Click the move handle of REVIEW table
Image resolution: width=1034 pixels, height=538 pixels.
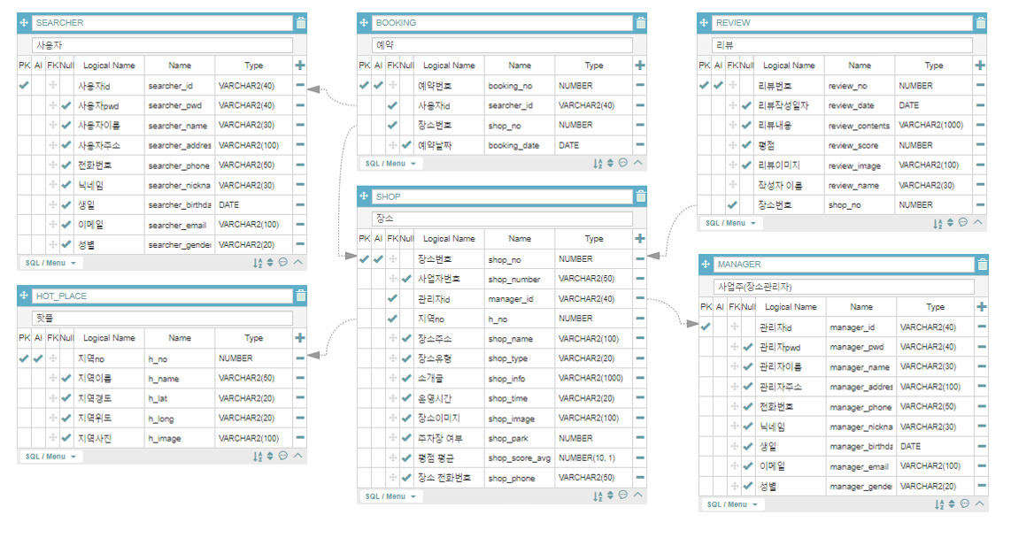[705, 23]
